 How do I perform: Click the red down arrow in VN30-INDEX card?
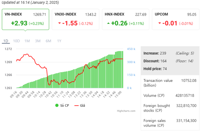point(59,23)
